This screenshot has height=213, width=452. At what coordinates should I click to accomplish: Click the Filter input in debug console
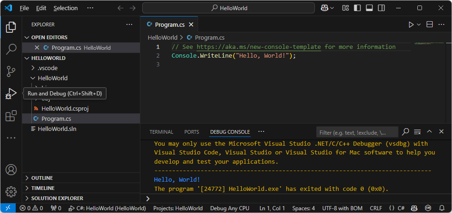pos(357,133)
